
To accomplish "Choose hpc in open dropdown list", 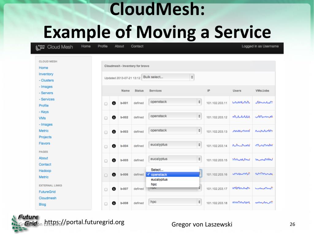I will click(173, 184).
